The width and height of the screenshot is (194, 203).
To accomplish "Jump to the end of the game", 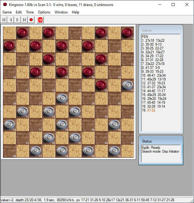I will (24, 20).
